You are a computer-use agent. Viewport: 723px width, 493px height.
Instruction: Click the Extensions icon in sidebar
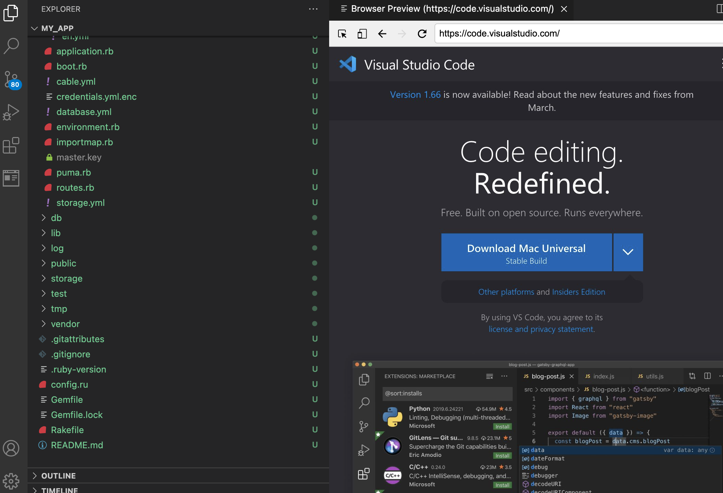pos(12,145)
